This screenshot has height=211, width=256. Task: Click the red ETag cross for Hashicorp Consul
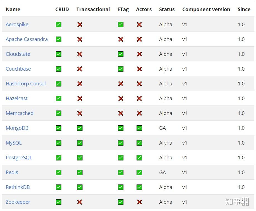tap(121, 84)
